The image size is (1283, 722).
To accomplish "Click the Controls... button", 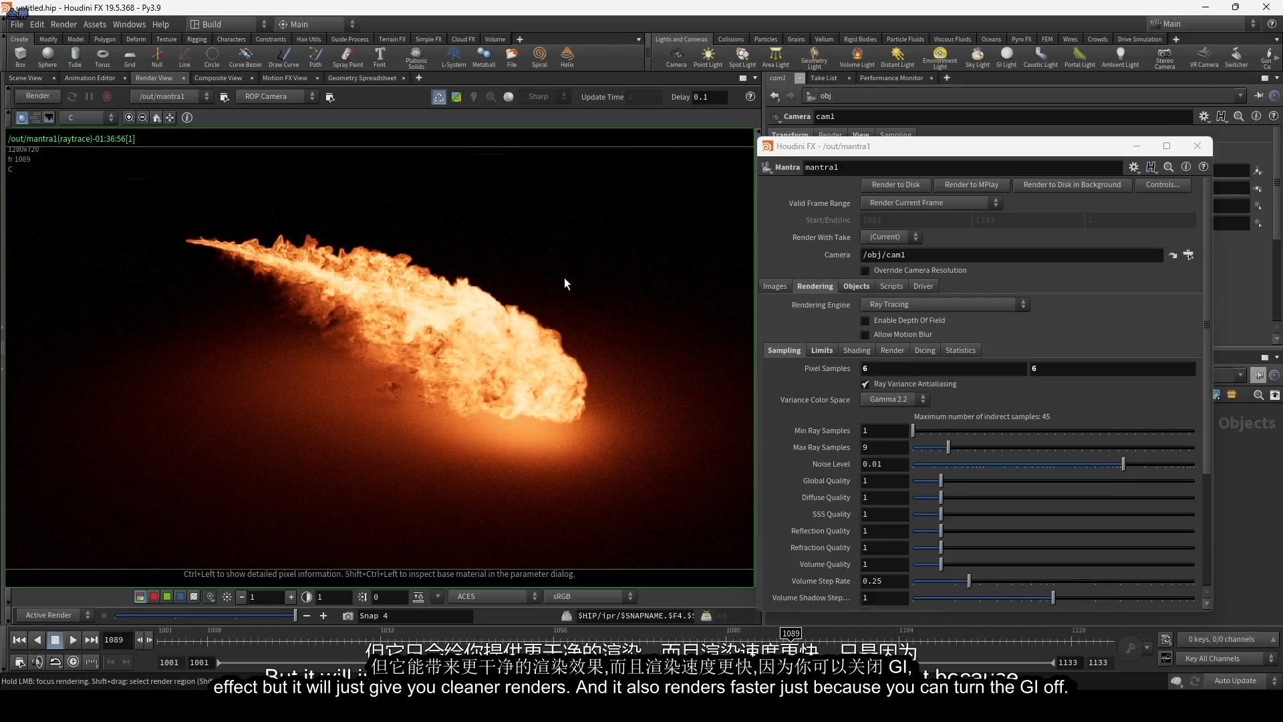I will pyautogui.click(x=1163, y=185).
